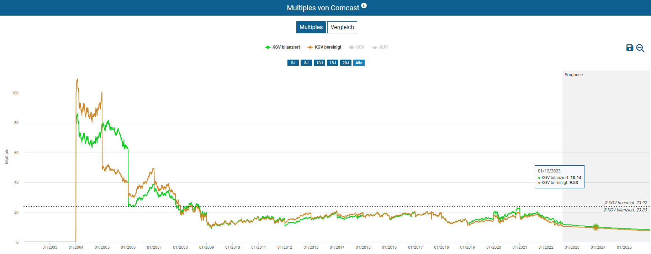Click the Ø KGV bereinigt average label
This screenshot has height=254, width=651.
click(x=625, y=203)
